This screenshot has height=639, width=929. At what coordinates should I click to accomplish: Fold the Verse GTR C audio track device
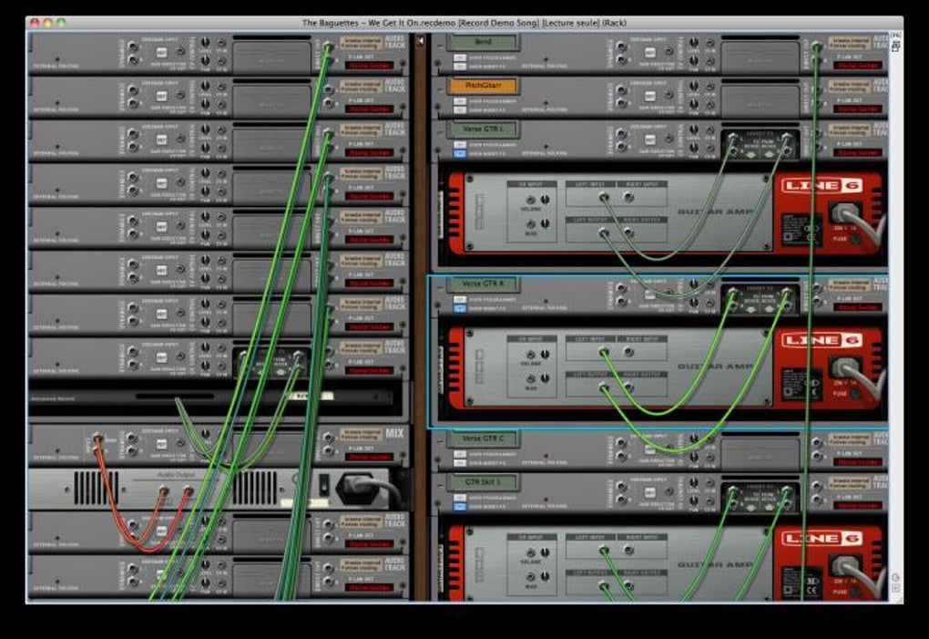tap(440, 442)
